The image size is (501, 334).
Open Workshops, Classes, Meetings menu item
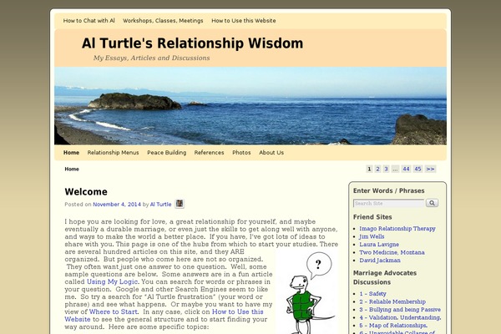(163, 21)
